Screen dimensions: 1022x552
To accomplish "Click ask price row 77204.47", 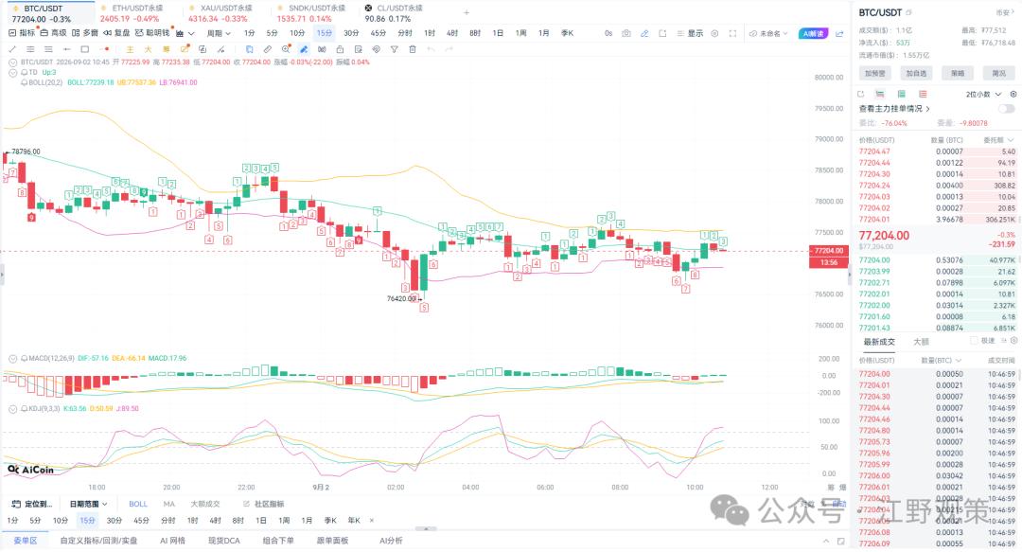I will (x=937, y=151).
